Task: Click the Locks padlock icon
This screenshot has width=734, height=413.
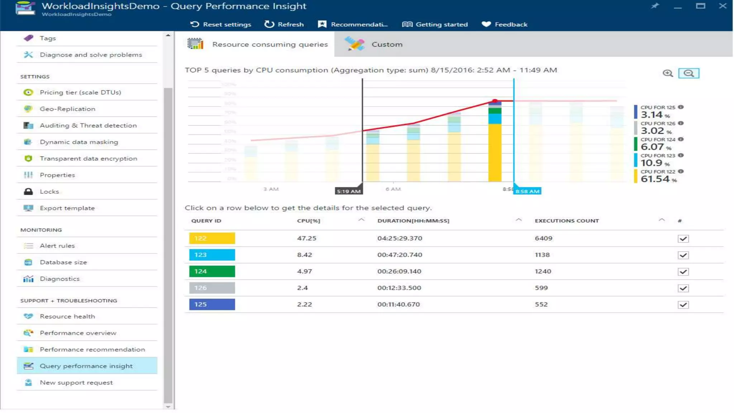Action: pos(28,191)
